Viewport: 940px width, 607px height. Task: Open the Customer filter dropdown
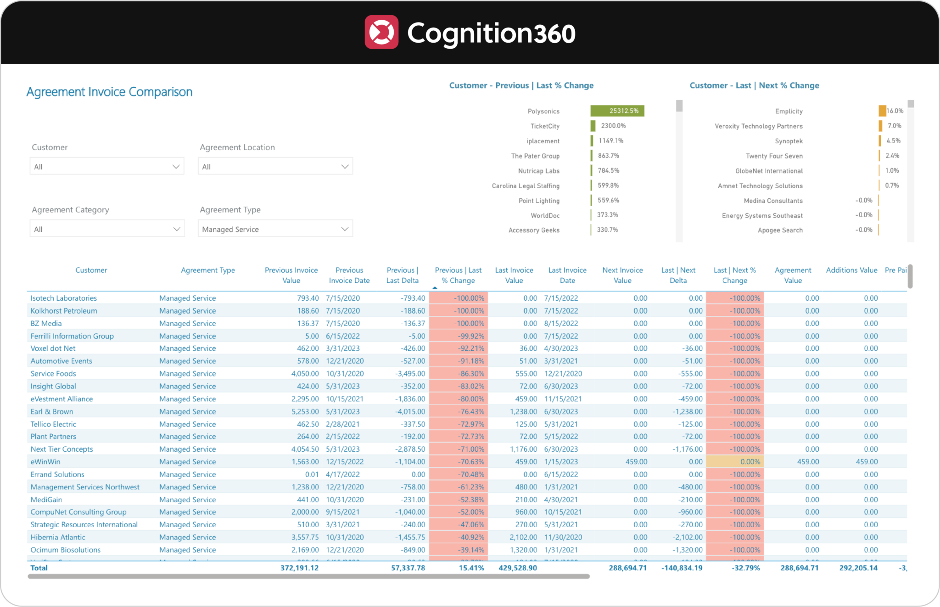[x=106, y=166]
